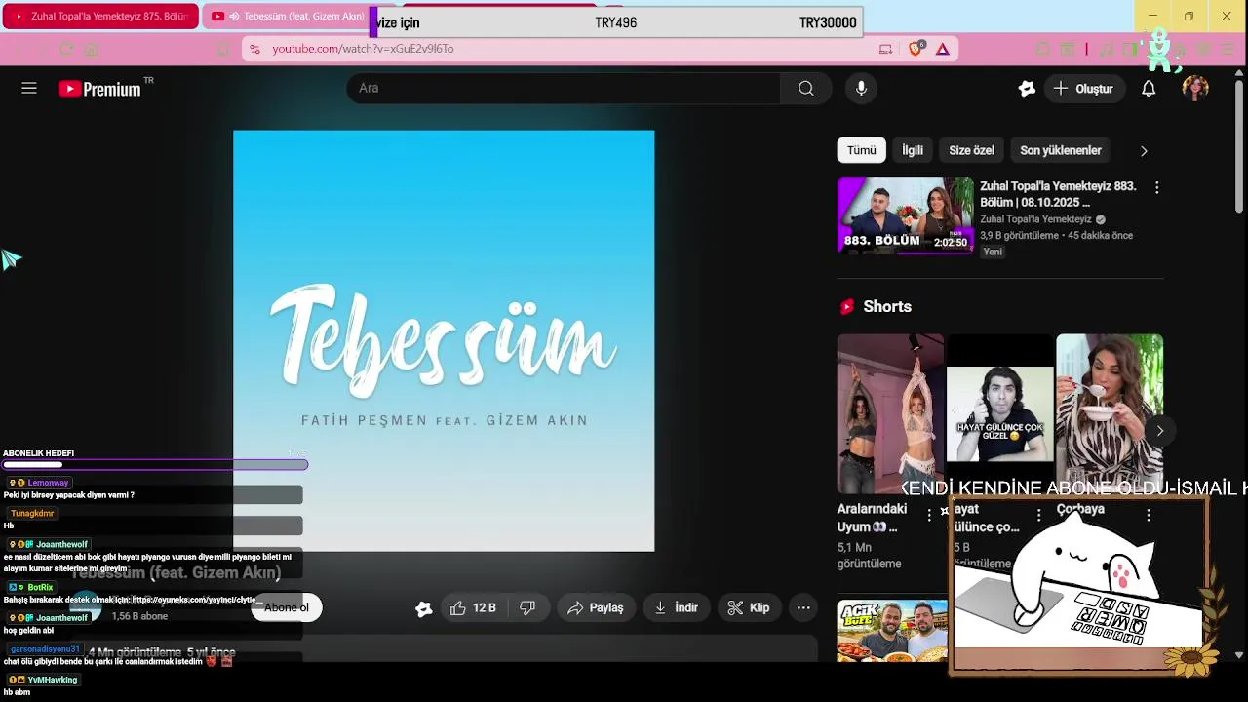Click the '45 dakika önce' upload time text
1248x702 pixels.
1100,235
